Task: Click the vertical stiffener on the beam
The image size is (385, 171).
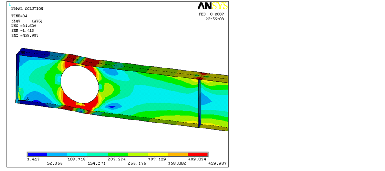Action: coord(199,102)
